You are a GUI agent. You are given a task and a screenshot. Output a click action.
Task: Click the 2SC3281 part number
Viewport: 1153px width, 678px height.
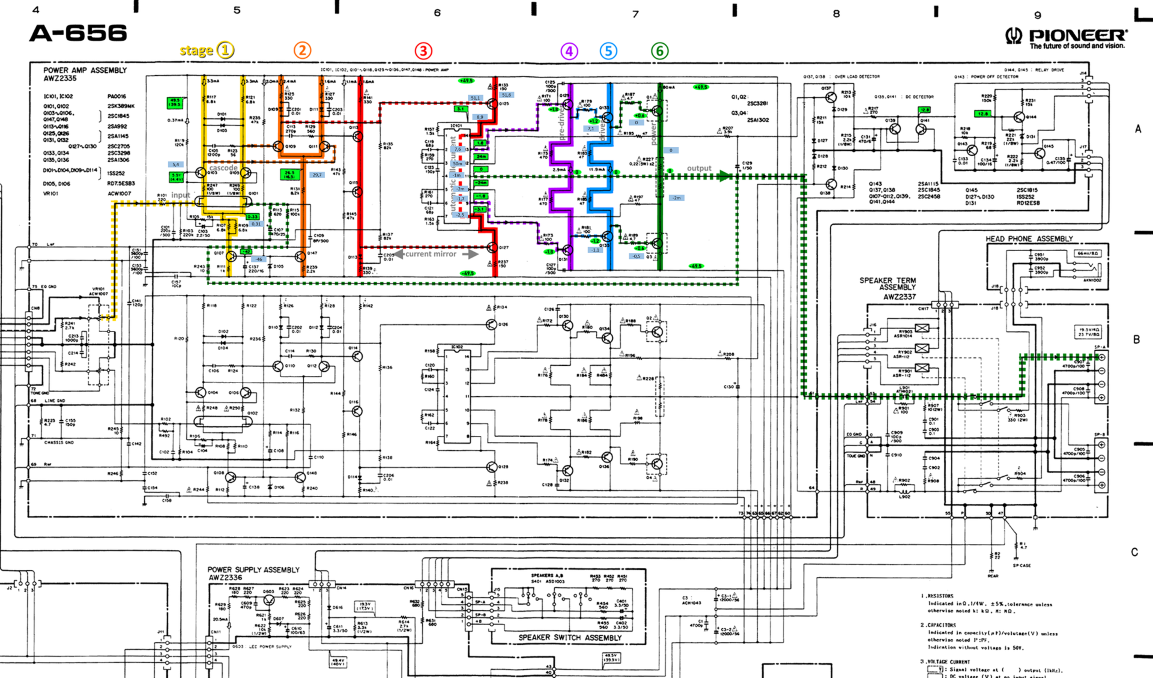pyautogui.click(x=759, y=103)
